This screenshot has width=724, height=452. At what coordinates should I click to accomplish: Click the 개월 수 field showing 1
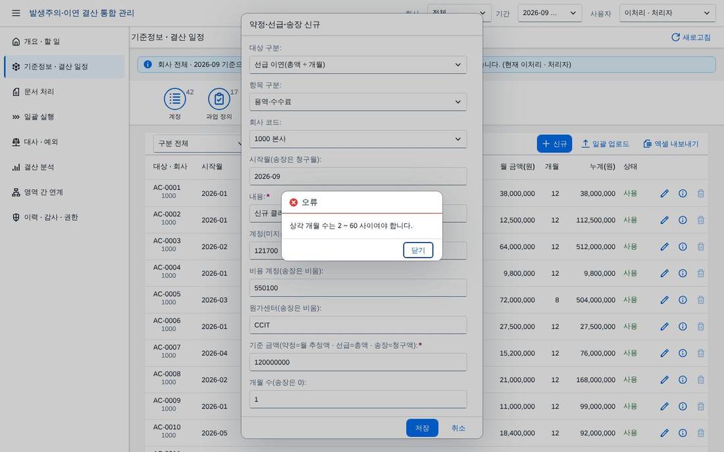point(358,399)
